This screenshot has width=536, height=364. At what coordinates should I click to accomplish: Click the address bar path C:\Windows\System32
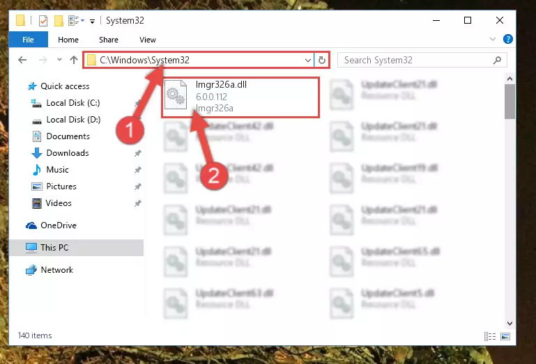(x=144, y=60)
